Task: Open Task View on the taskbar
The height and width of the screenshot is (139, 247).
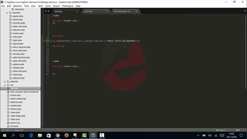Action: tap(22, 136)
